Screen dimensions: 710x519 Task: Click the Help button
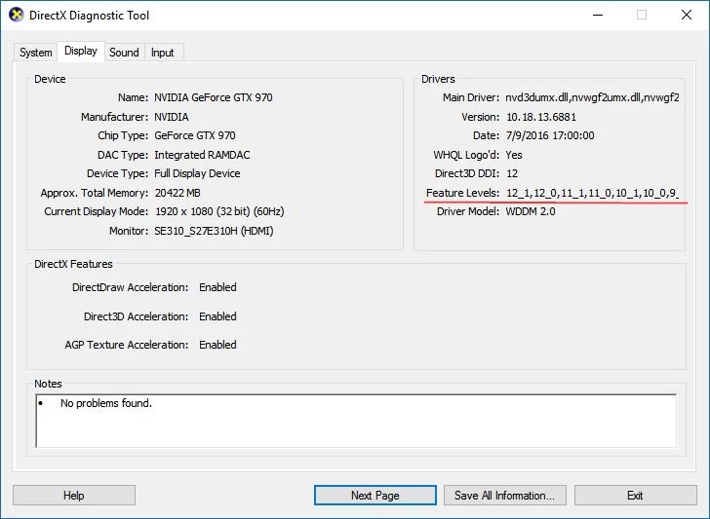pos(74,496)
